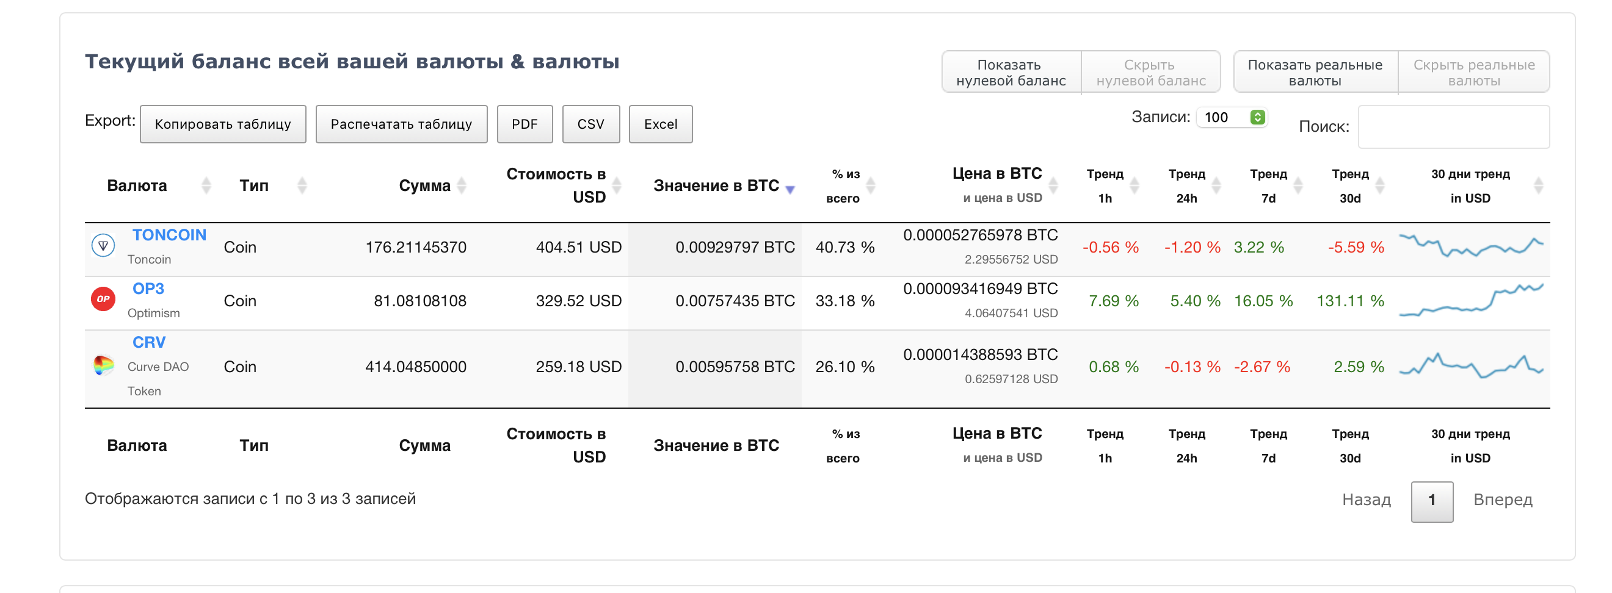The width and height of the screenshot is (1612, 593).
Task: Sort by Тренд 1h arrows
Action: click(1135, 185)
